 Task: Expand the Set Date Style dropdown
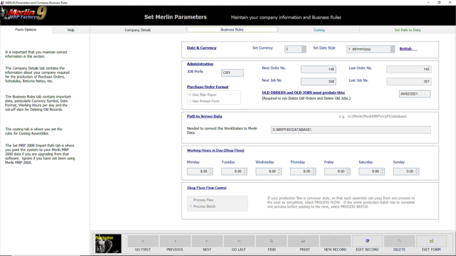coord(392,49)
